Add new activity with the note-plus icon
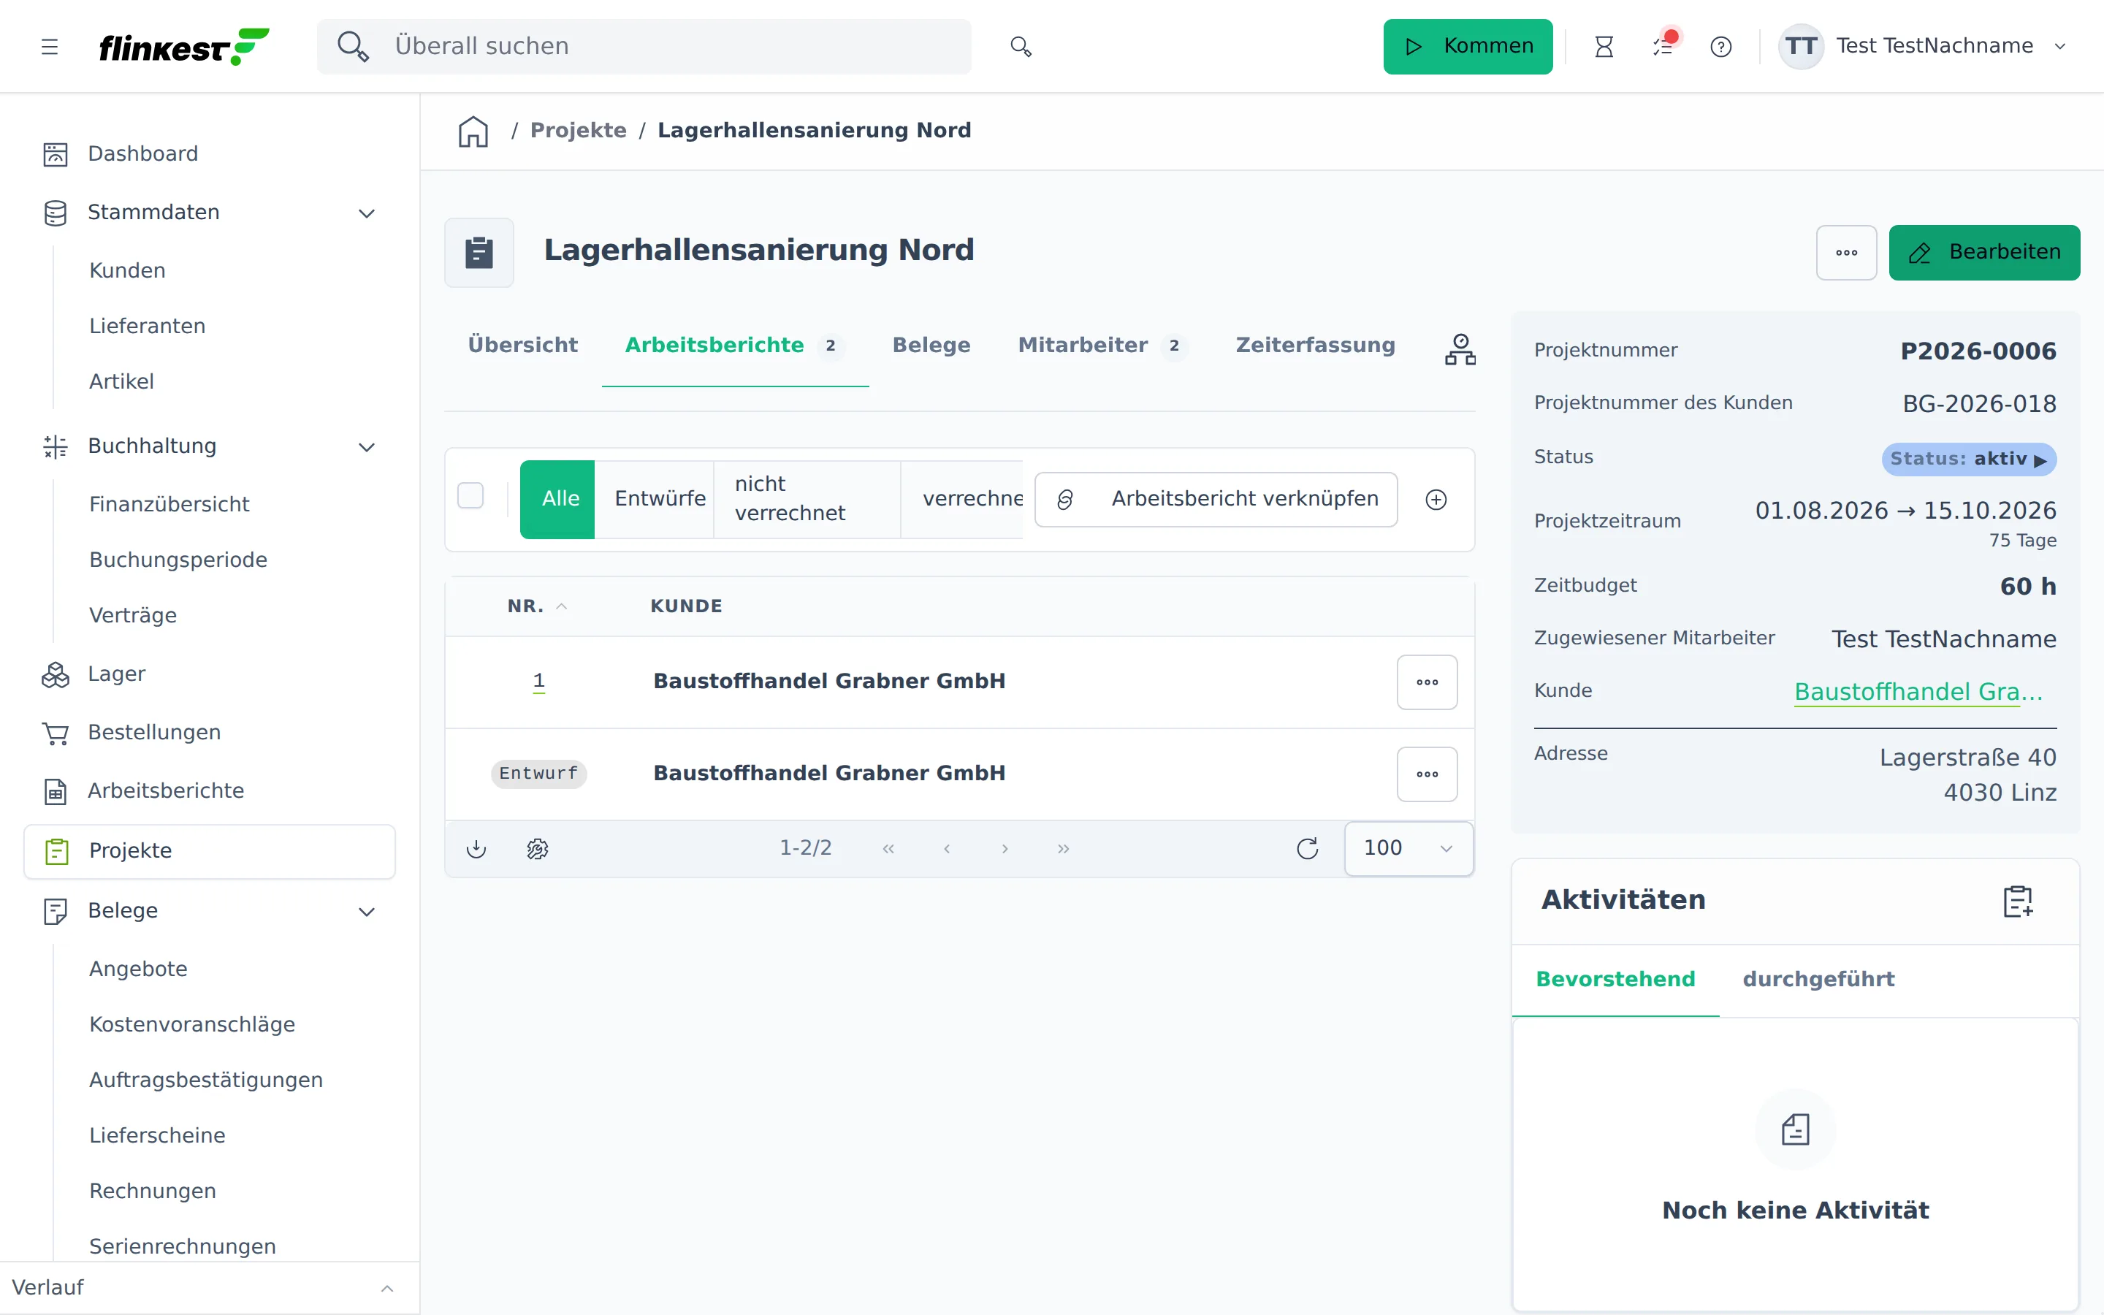The height and width of the screenshot is (1315, 2104). pyautogui.click(x=2019, y=901)
